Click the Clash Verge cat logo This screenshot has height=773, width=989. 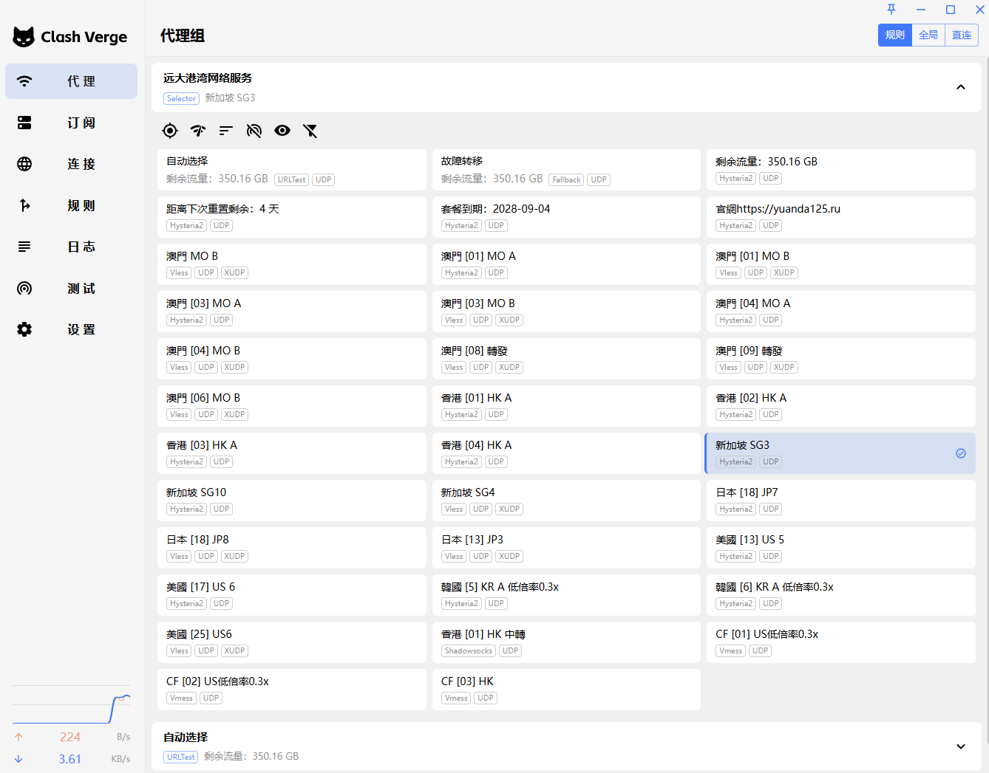[x=24, y=37]
